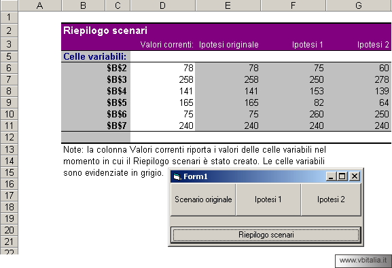Click the Riepilogo scenari title cell
Screen dimensions: 392x268
coord(105,31)
